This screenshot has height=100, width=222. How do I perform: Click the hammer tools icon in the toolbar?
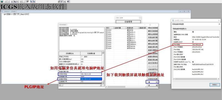[x=27, y=1]
